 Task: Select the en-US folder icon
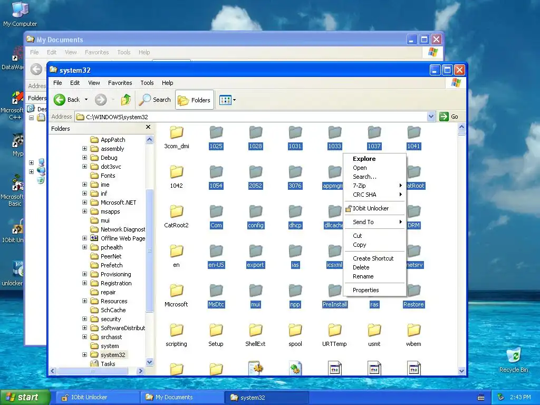click(216, 251)
